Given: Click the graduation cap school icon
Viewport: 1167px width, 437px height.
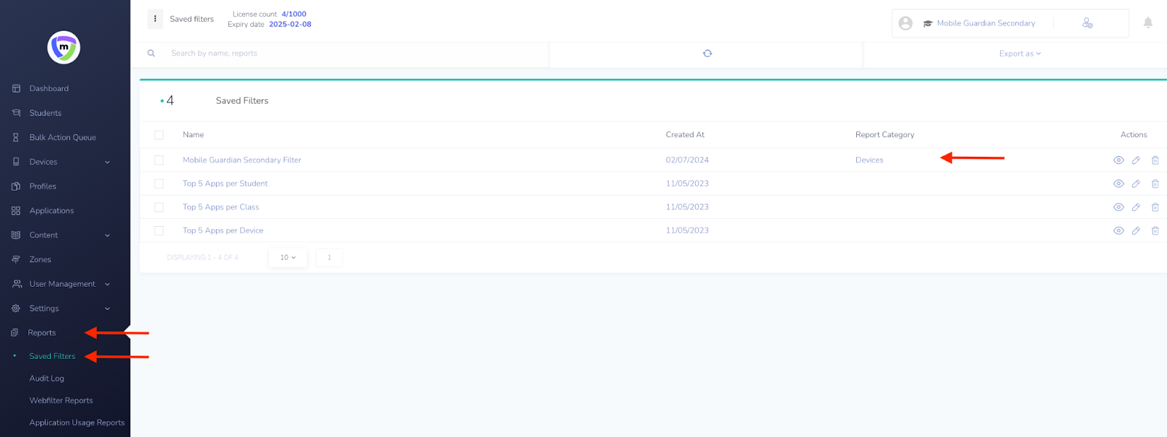Looking at the screenshot, I should [928, 23].
